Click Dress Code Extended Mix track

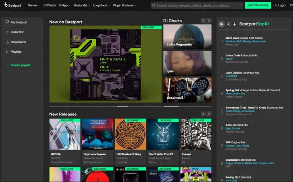click(x=242, y=55)
